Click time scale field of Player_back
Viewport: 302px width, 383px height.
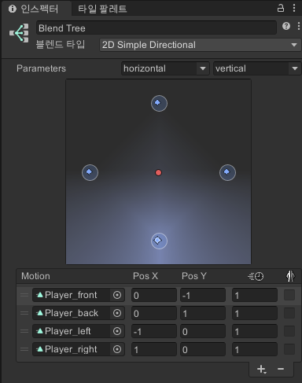pos(255,313)
